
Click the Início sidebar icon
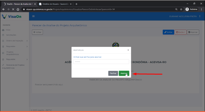click(x=3, y=30)
